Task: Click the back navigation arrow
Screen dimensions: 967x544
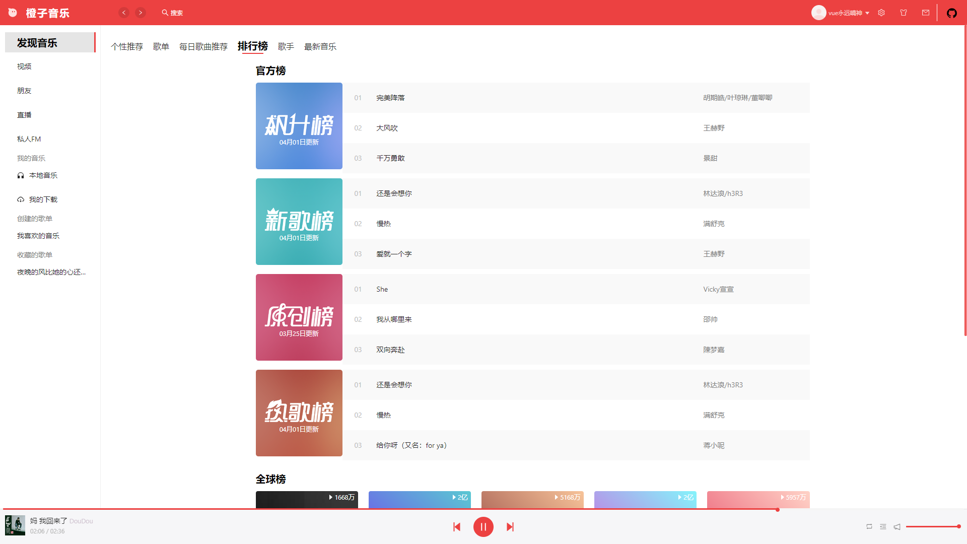Action: (124, 13)
